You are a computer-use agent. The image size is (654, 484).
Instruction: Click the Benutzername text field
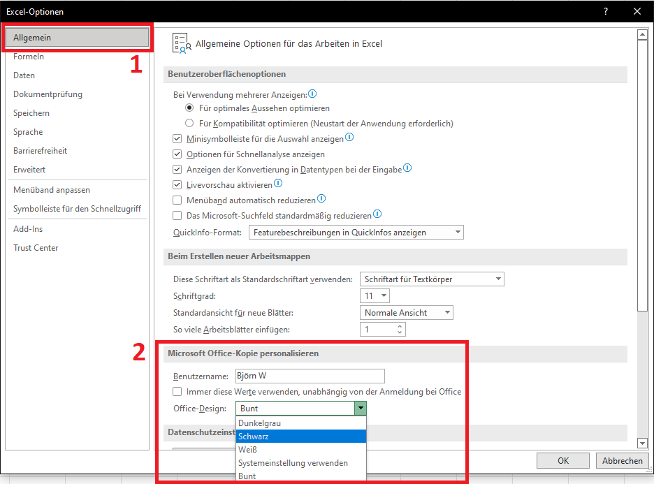(310, 376)
